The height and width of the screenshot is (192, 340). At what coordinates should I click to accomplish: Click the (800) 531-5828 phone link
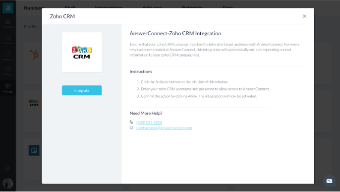[x=149, y=123]
